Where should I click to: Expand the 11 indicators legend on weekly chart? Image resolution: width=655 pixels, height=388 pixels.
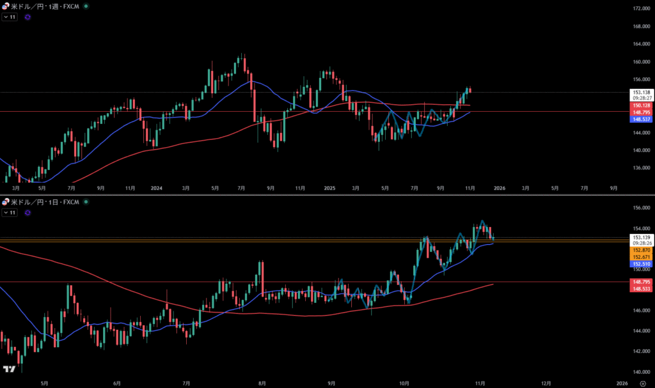pos(10,17)
